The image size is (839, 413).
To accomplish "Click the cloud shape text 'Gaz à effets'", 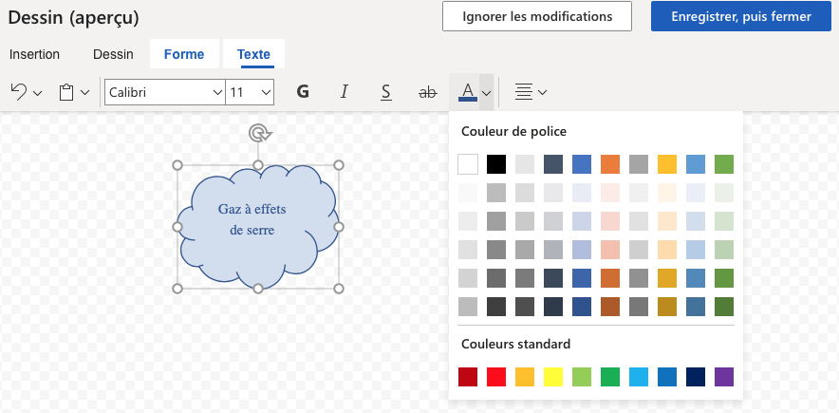I will click(252, 209).
